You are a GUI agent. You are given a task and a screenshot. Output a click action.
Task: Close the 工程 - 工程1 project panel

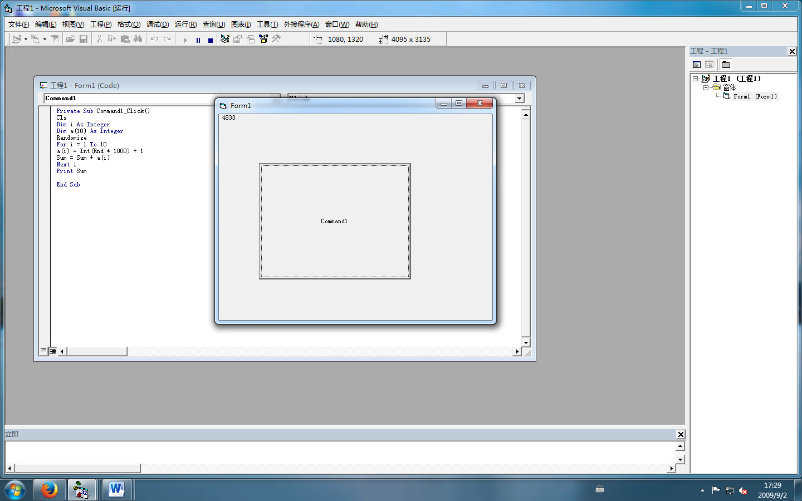pyautogui.click(x=792, y=51)
